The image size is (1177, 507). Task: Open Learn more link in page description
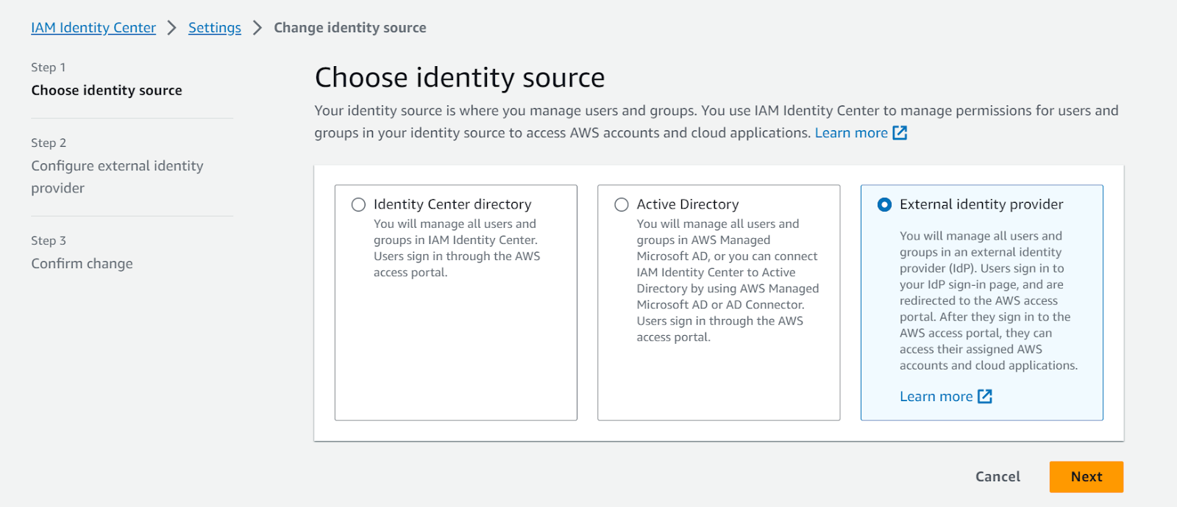(851, 133)
